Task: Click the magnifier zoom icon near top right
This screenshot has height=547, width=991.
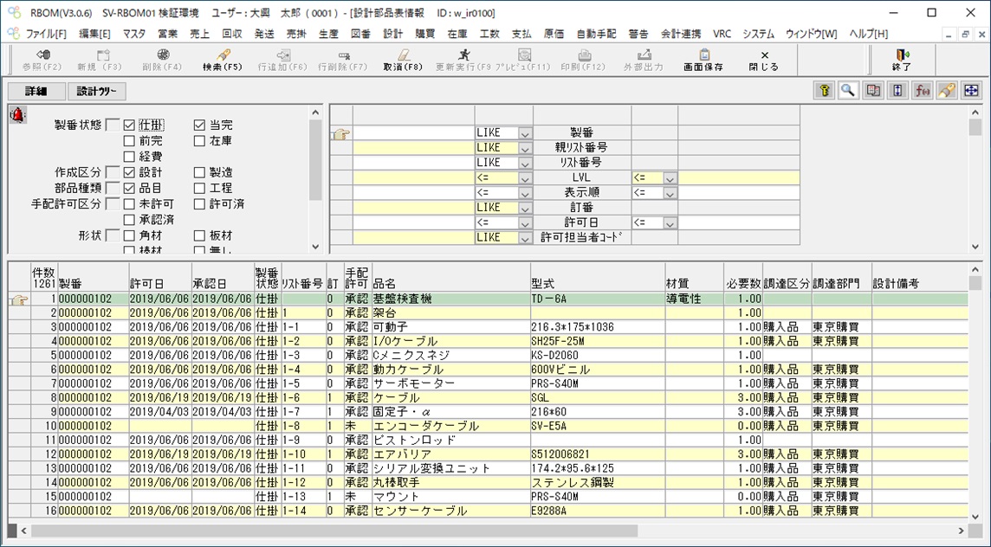Action: tap(848, 89)
